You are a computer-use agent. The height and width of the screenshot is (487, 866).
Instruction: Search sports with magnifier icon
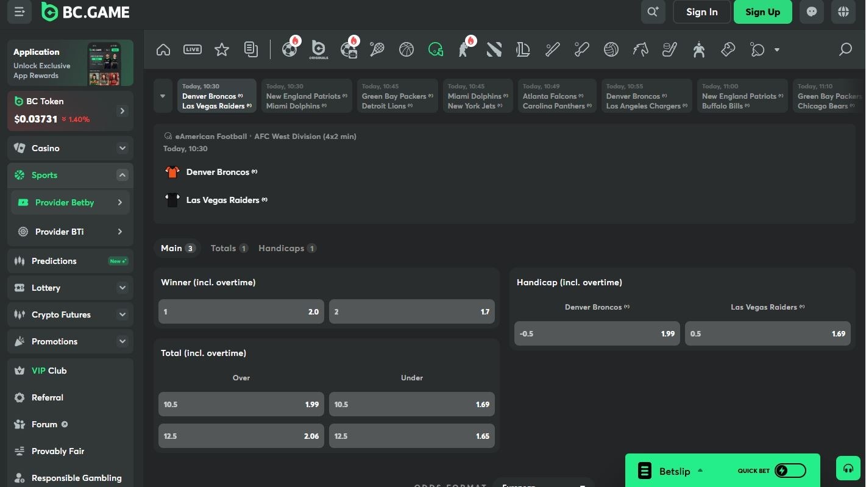click(x=845, y=49)
